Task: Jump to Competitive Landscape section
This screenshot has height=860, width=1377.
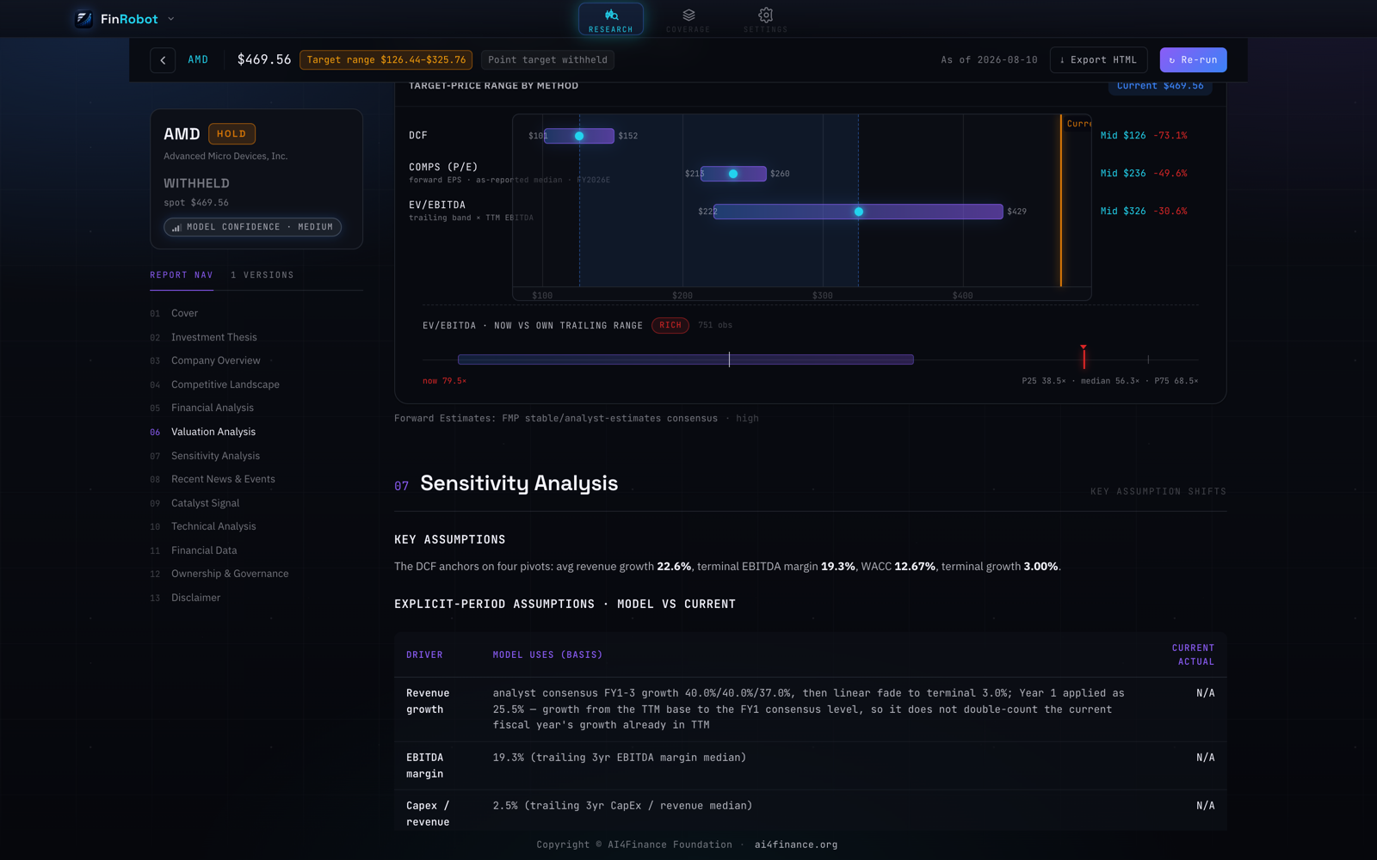Action: 225,384
